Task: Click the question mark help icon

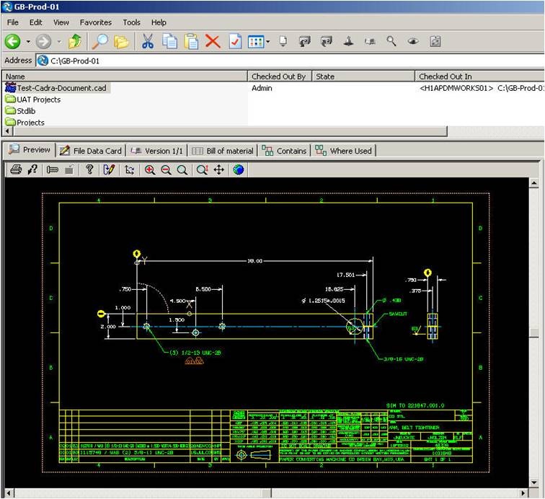Action: 89,169
